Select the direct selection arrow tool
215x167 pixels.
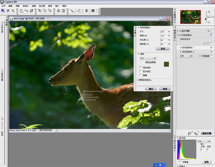coord(3,10)
